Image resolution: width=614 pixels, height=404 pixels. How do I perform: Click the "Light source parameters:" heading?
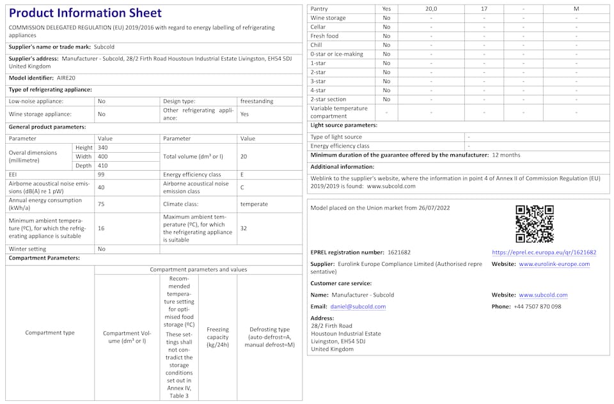click(344, 125)
